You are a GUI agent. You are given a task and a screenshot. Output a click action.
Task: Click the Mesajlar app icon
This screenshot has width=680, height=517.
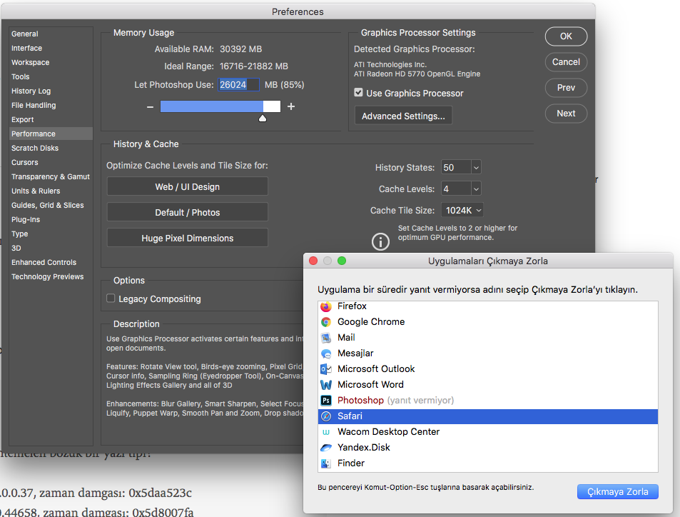tap(325, 353)
